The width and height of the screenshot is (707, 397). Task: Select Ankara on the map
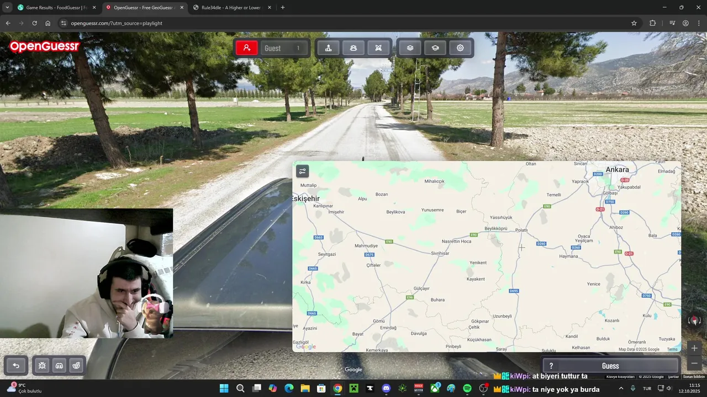coord(617,169)
